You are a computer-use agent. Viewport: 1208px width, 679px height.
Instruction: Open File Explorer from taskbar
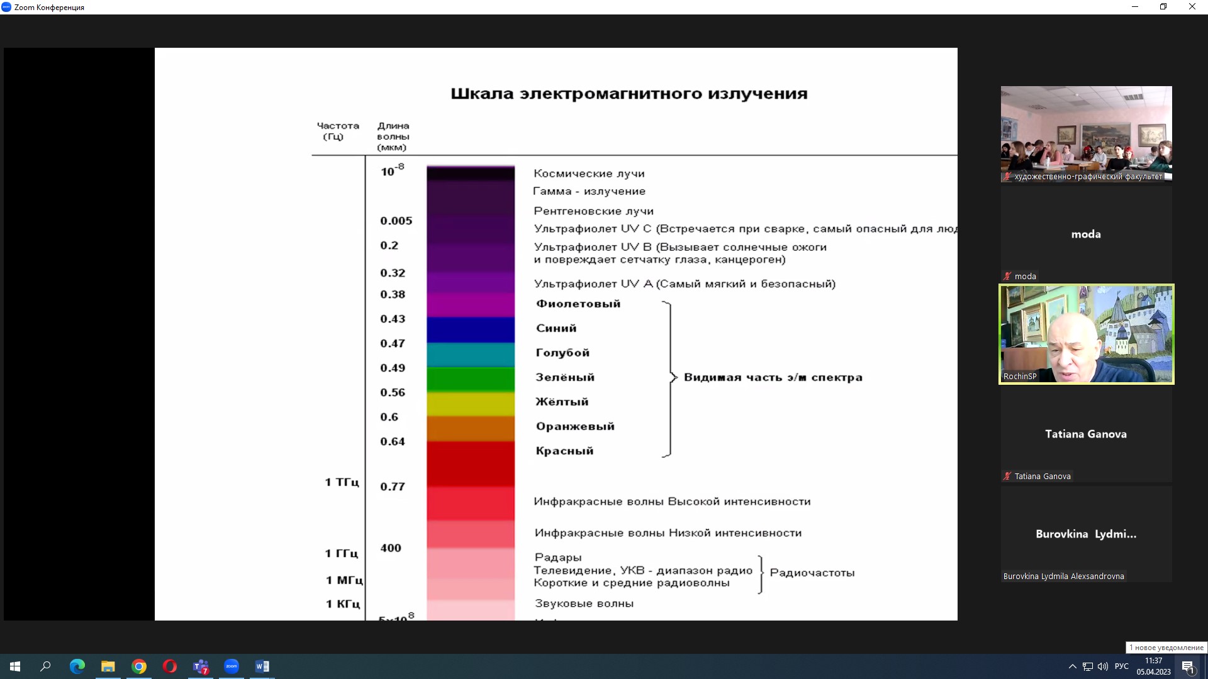(108, 666)
